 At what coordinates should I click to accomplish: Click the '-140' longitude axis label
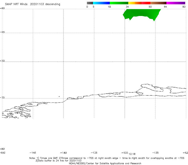point(64,153)
